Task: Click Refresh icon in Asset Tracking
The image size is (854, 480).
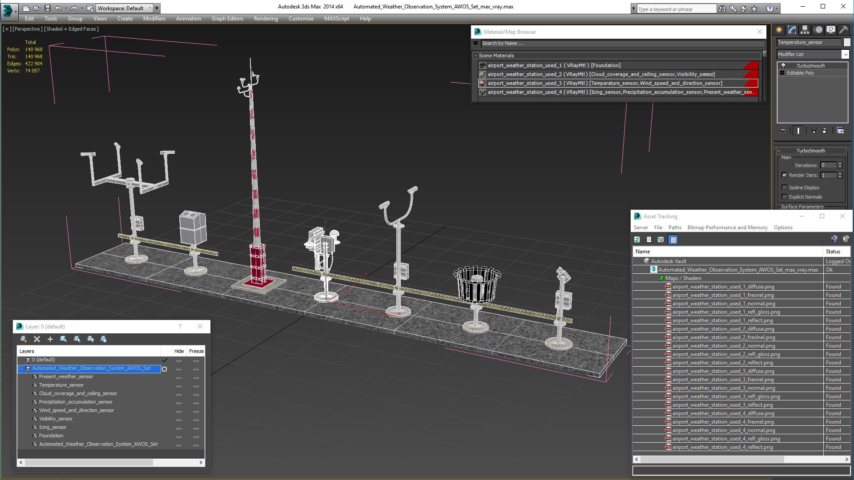Action: [x=637, y=240]
